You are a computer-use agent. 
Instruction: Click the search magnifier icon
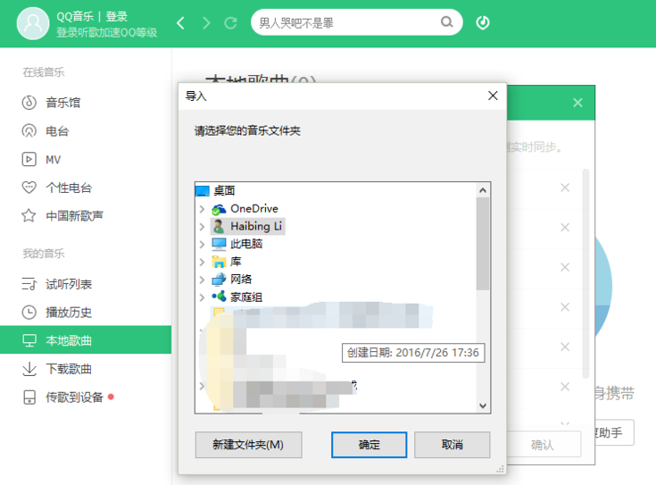447,21
